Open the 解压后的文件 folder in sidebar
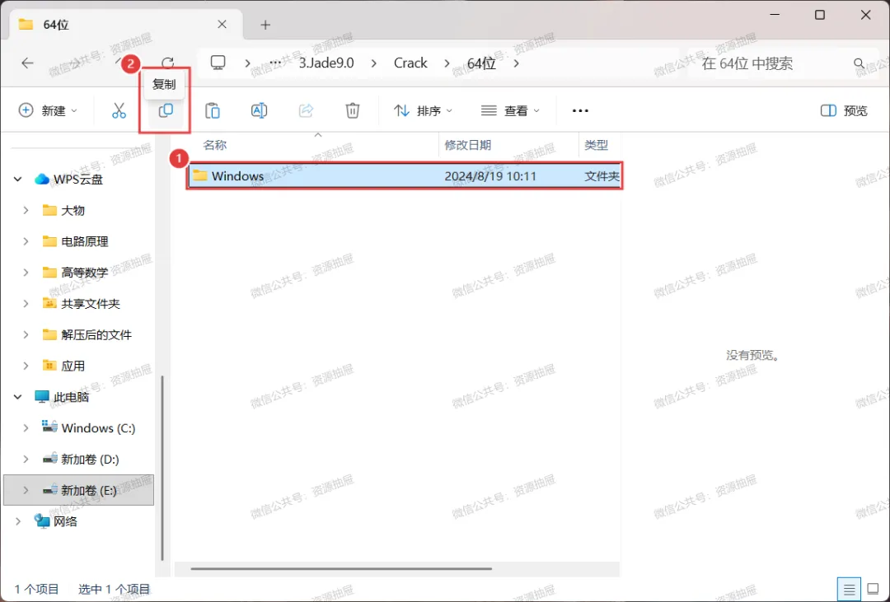Screen dimensions: 890x602 [87, 334]
